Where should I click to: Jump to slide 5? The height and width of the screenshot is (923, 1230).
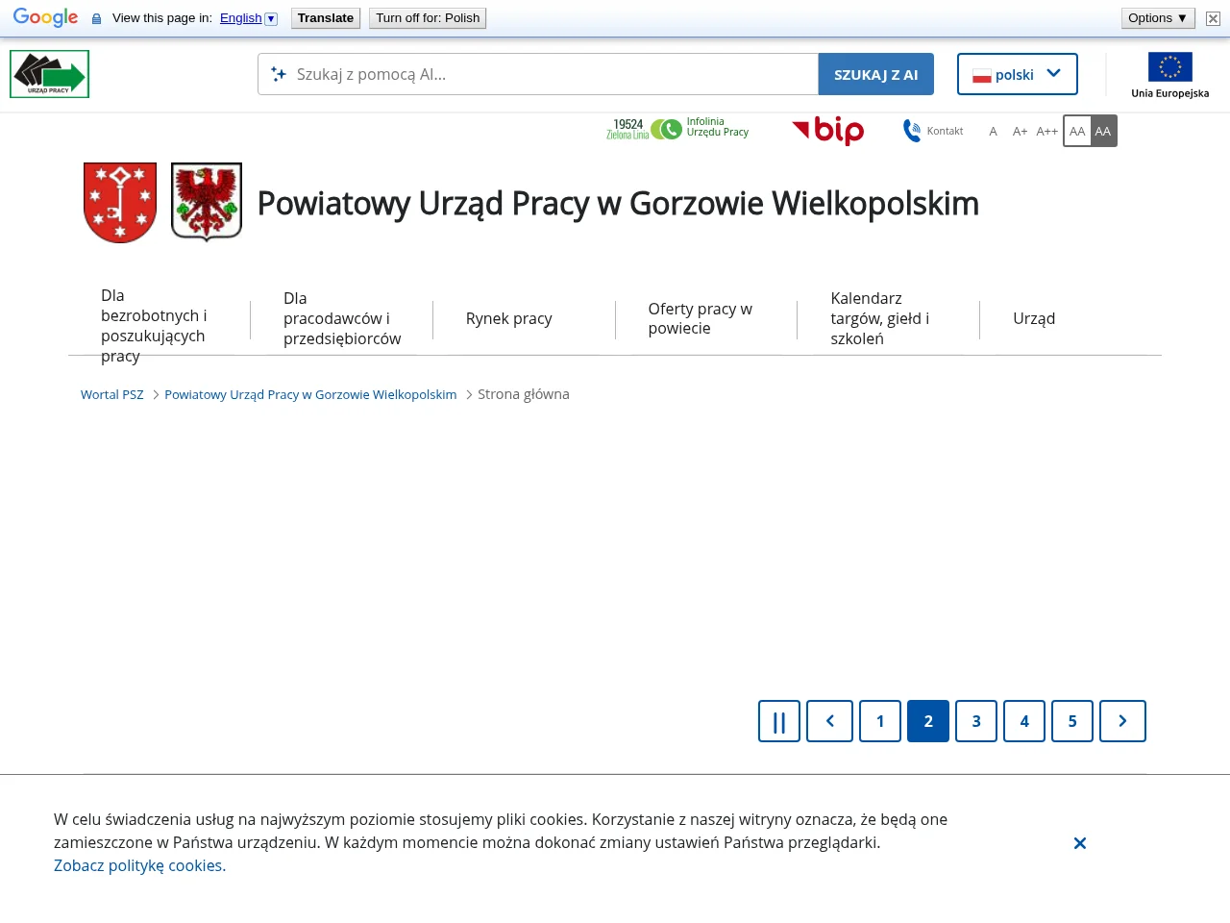tap(1072, 721)
